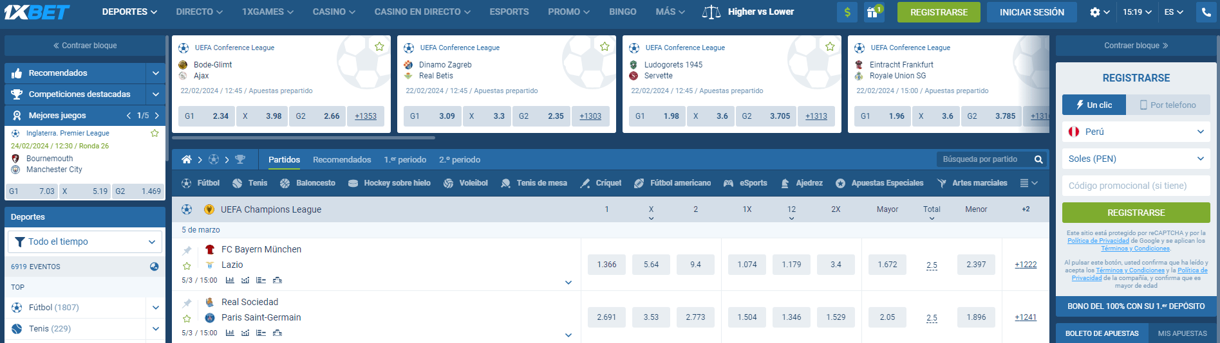This screenshot has width=1220, height=343.
Task: Select the Artes marciales filter
Action: 972,183
